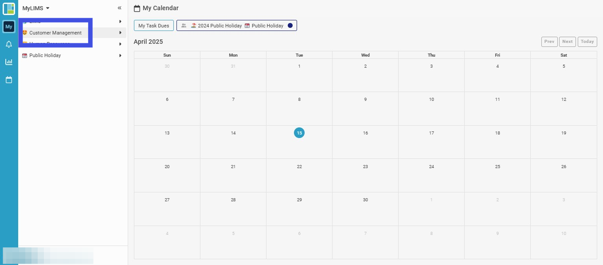Click the Wed column header
The width and height of the screenshot is (603, 265).
coord(365,55)
